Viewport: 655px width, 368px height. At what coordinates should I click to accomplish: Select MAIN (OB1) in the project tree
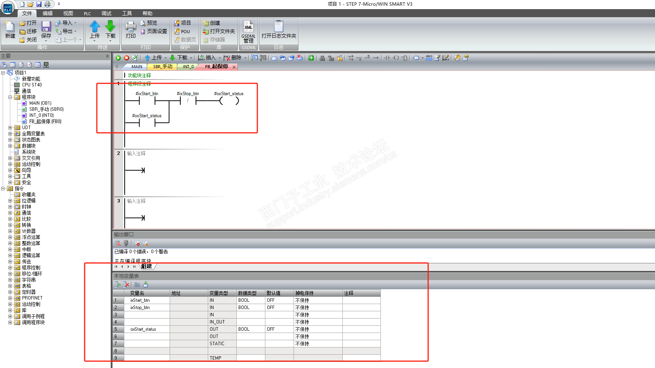(x=40, y=103)
